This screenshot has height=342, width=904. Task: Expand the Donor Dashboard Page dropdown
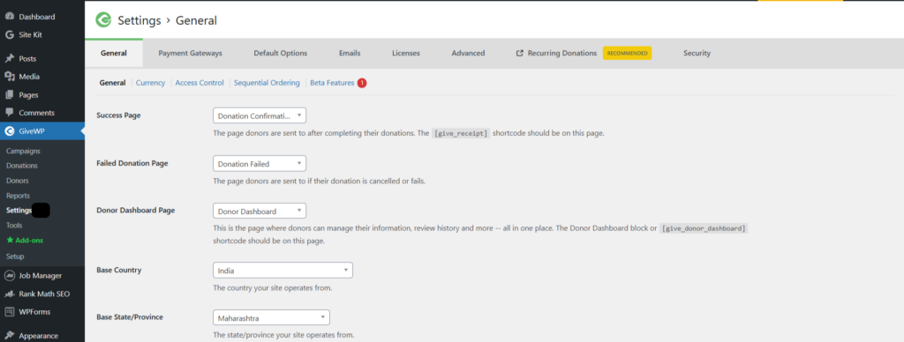[260, 212]
